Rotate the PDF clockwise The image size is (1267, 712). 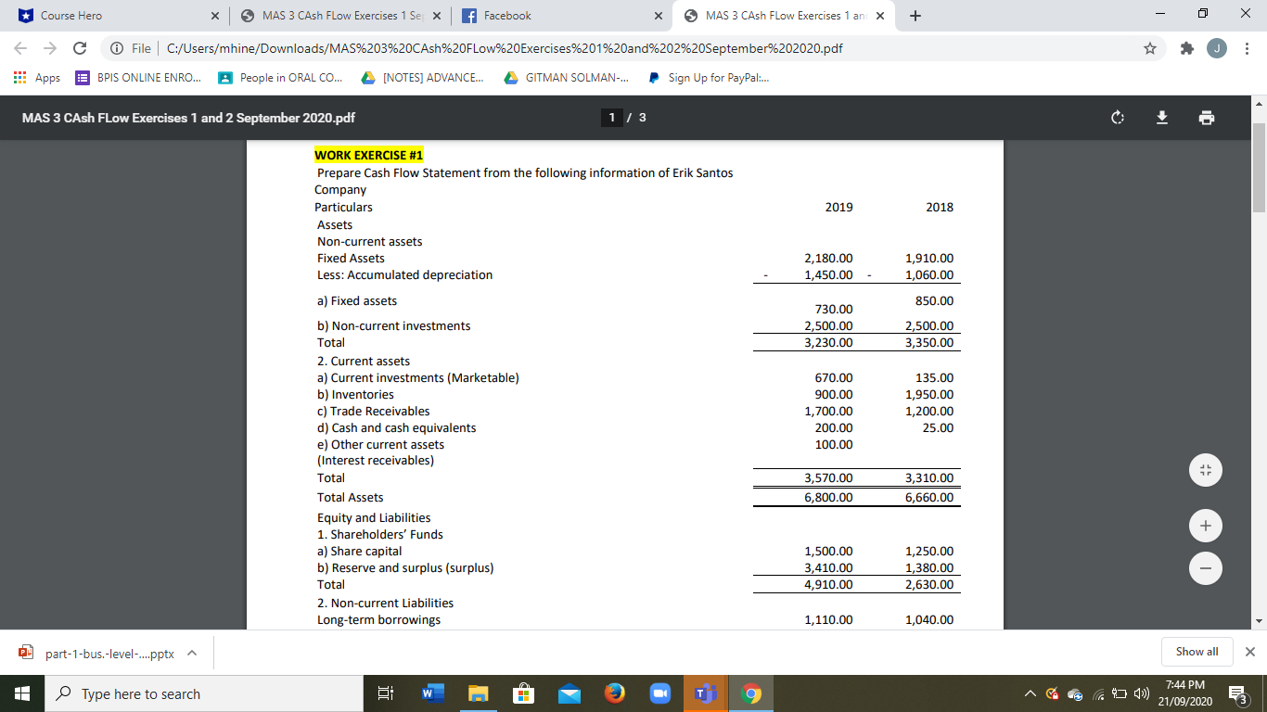(x=1117, y=118)
